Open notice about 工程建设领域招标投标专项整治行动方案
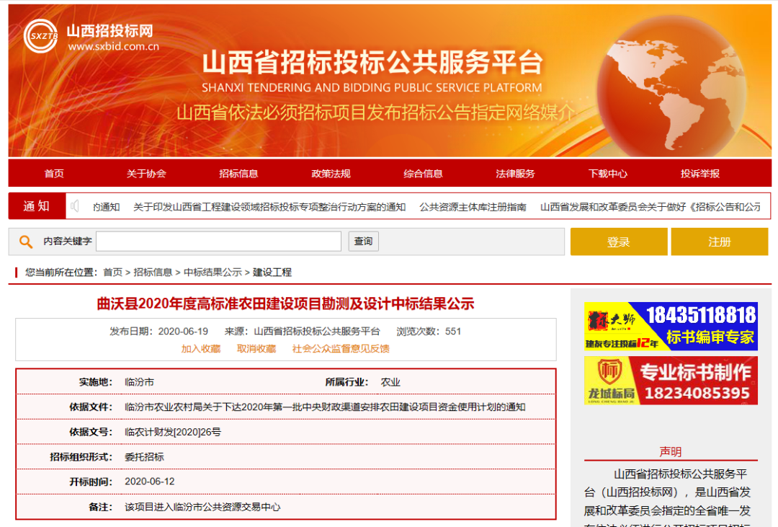 click(x=269, y=207)
